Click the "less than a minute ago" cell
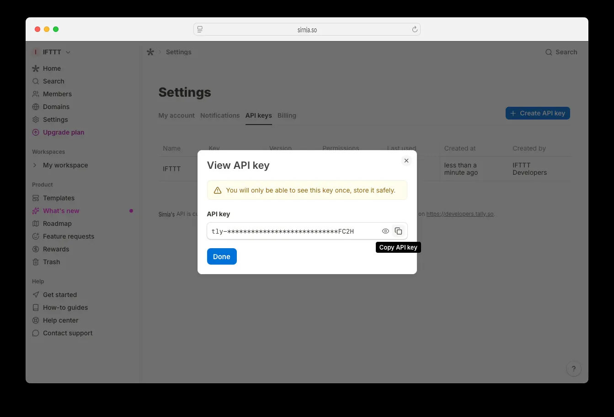Screen dimensions: 614x417 click(461, 169)
